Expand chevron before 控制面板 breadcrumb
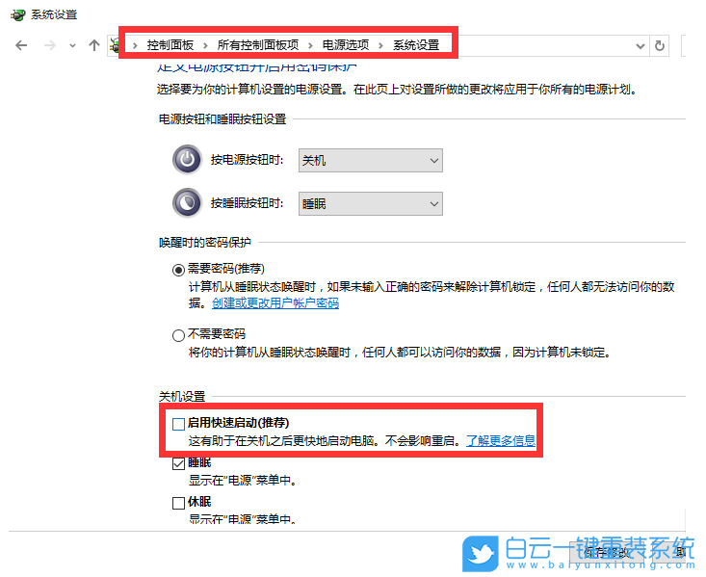This screenshot has width=706, height=577. 135,45
